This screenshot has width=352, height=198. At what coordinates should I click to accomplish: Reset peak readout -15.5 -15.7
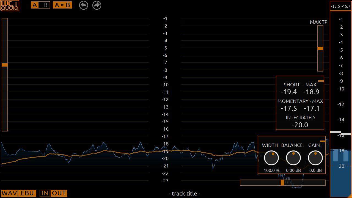point(340,6)
